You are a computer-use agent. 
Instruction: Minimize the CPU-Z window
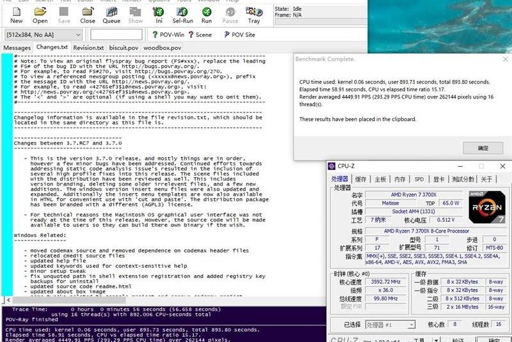click(460, 166)
